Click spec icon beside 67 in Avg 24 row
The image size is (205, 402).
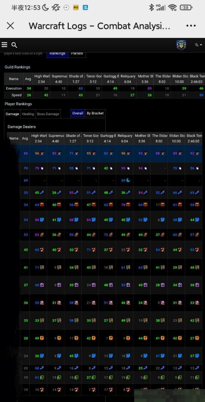click(x=163, y=356)
